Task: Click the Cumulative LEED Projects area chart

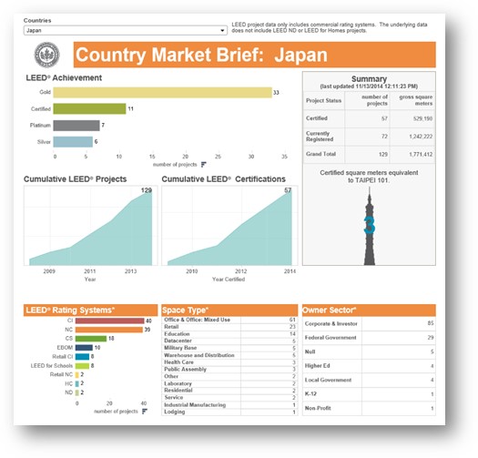Action: point(91,226)
